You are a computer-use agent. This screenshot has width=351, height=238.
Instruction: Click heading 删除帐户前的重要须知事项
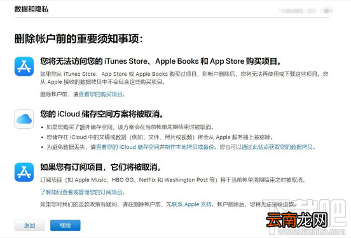(79, 39)
